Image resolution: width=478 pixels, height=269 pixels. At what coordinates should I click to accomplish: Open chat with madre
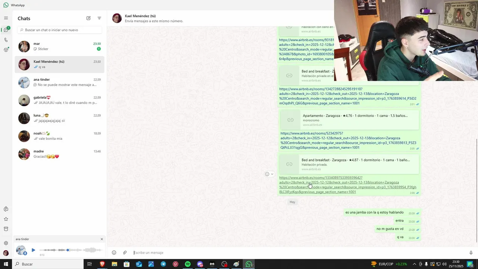click(60, 154)
